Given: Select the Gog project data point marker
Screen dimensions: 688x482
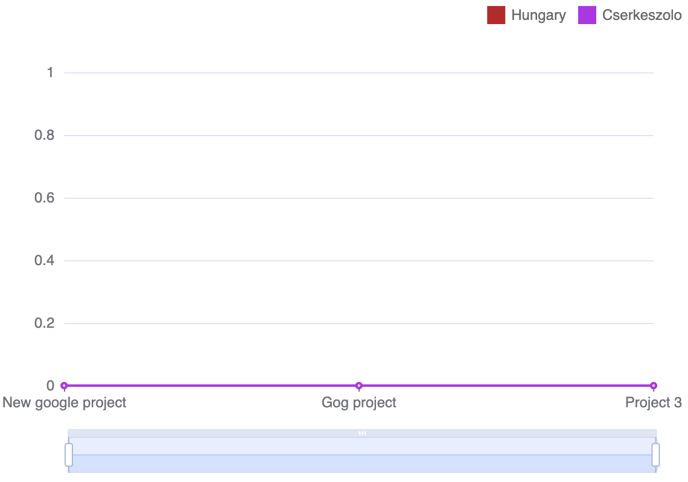Looking at the screenshot, I should coord(359,386).
